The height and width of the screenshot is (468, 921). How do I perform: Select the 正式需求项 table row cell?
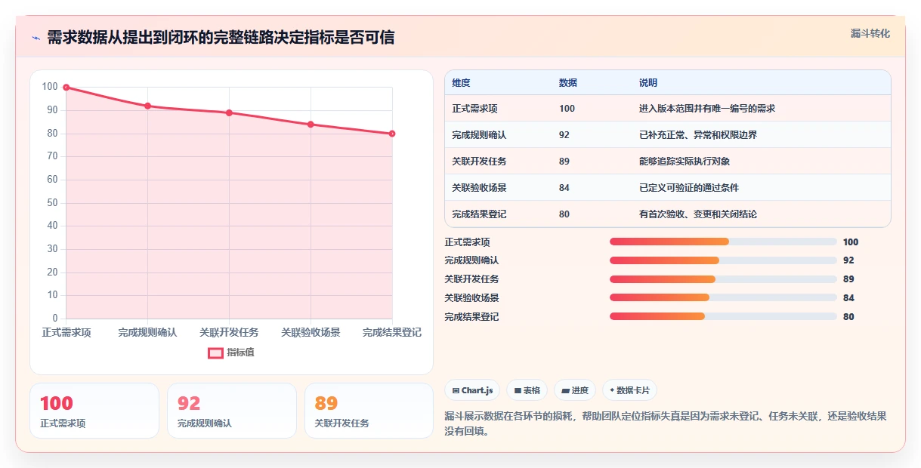474,109
